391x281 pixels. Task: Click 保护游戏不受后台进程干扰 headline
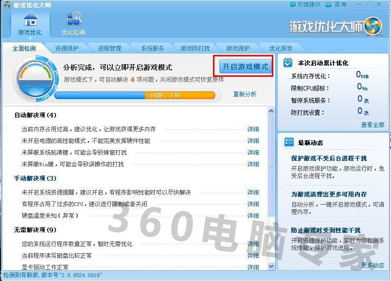coord(329,158)
